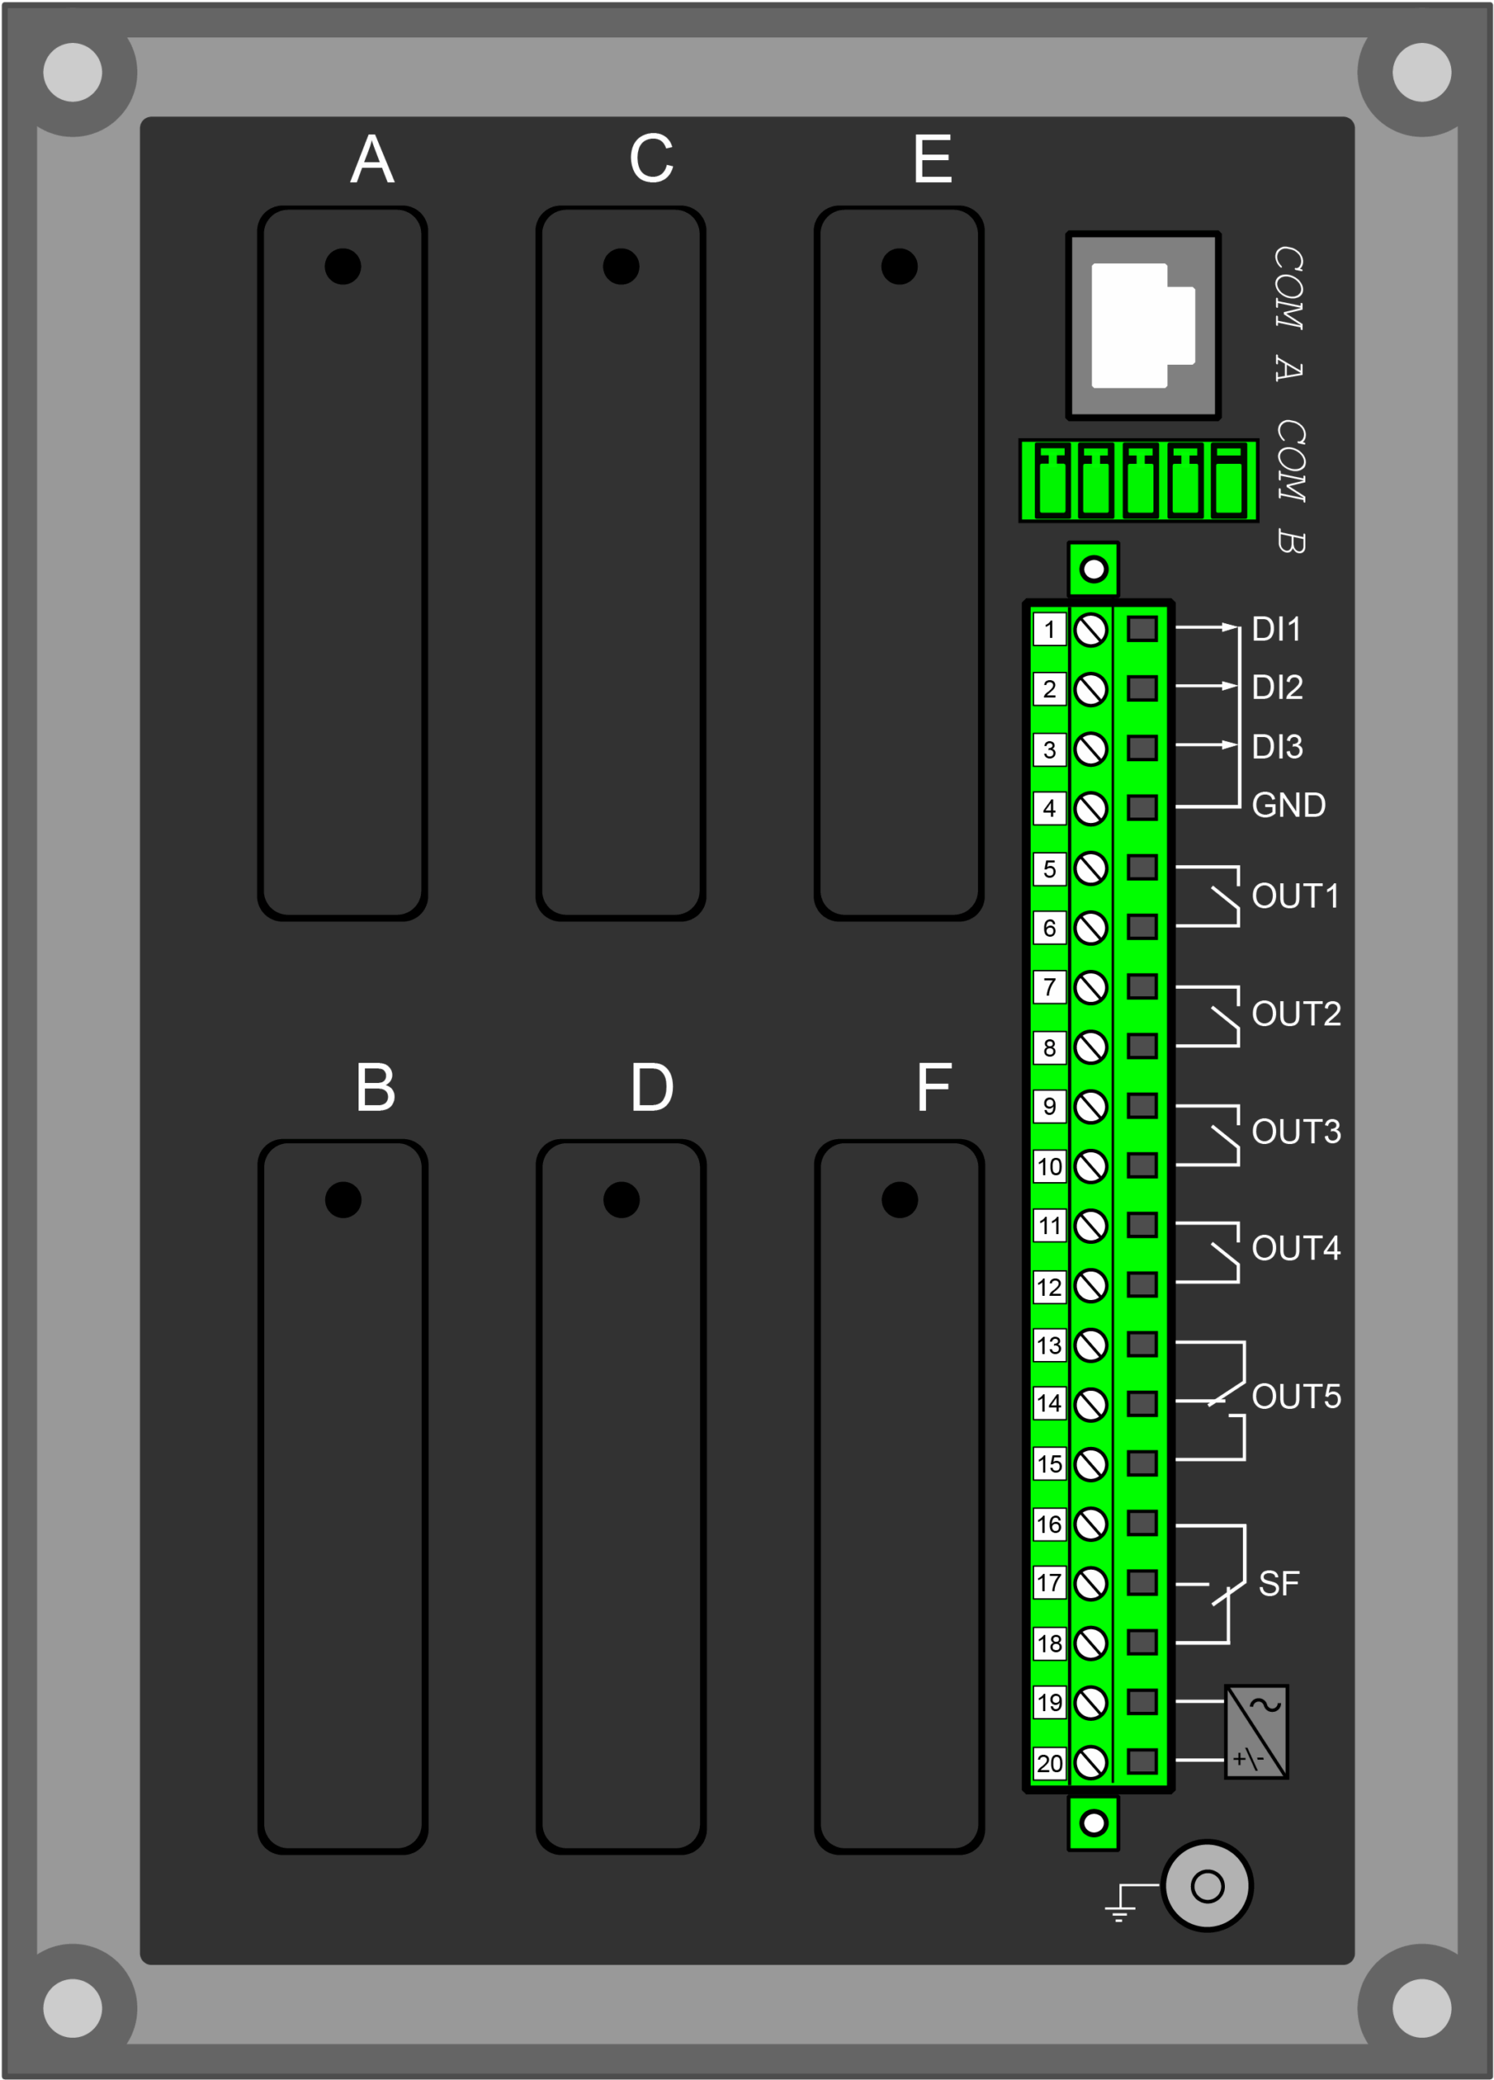1494x2080 pixels.
Task: Click the AC/DC power supply symbol
Action: (1257, 1732)
